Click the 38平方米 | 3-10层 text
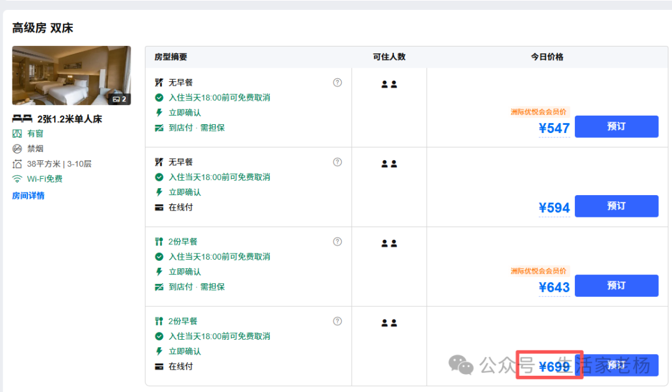 coord(59,164)
